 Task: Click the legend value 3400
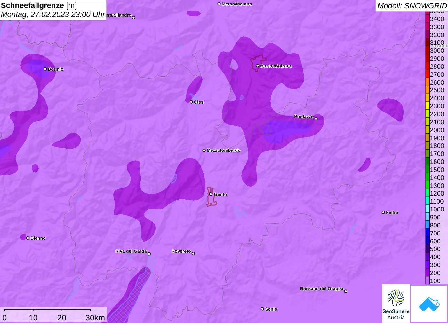tap(437, 19)
